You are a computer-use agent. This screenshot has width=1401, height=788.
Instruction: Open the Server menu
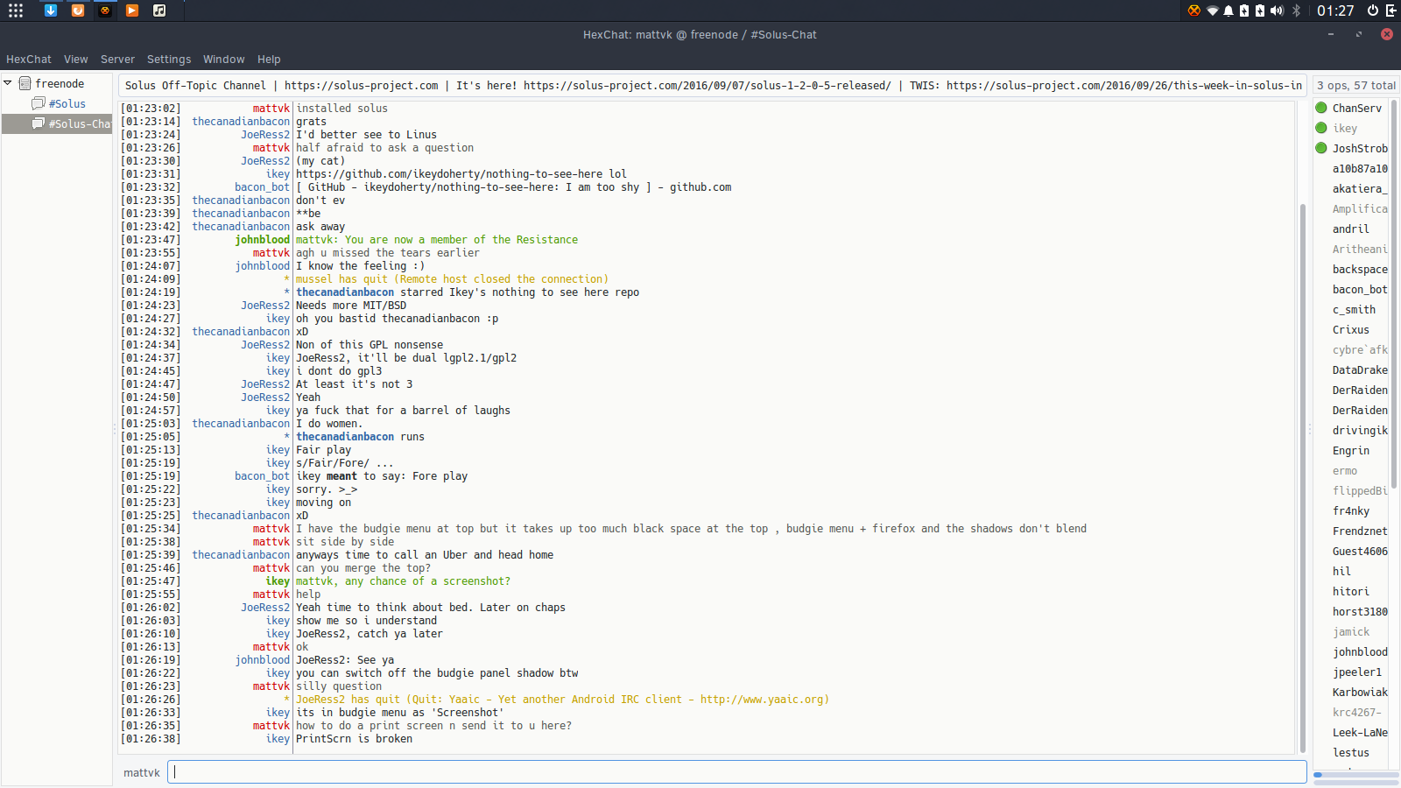click(117, 60)
